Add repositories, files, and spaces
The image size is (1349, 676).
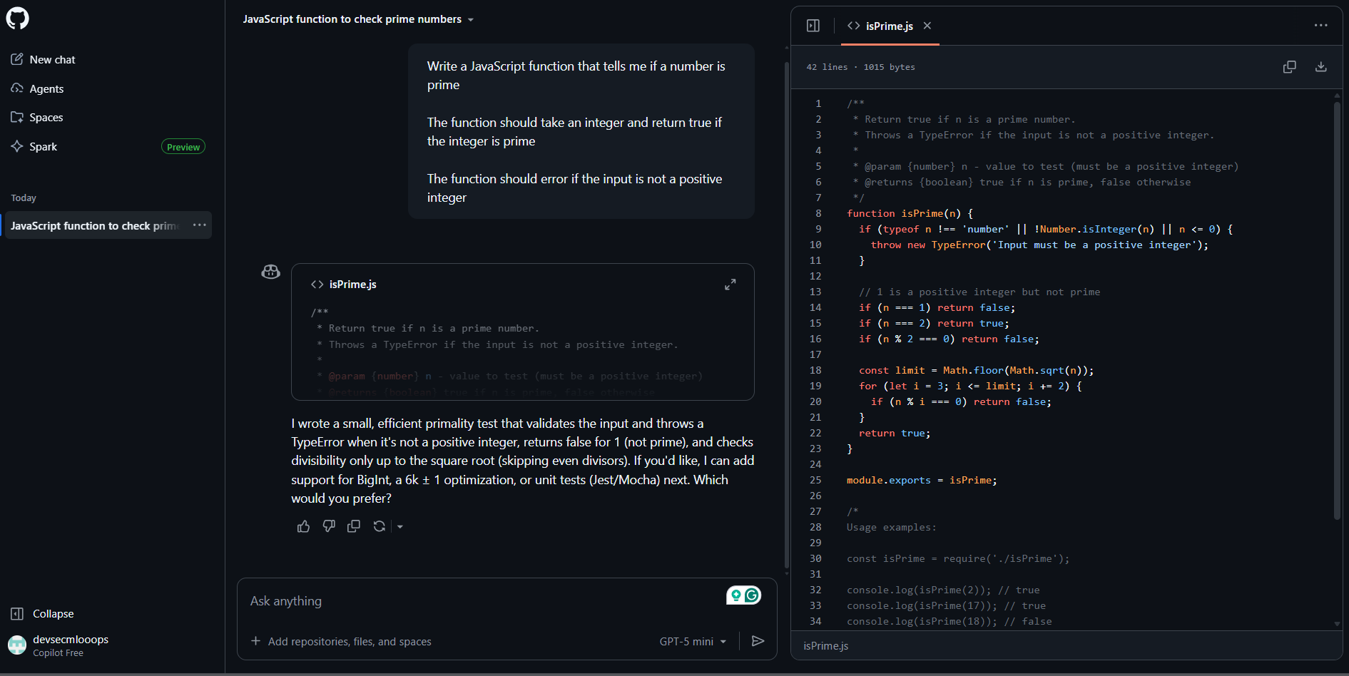pyautogui.click(x=341, y=641)
